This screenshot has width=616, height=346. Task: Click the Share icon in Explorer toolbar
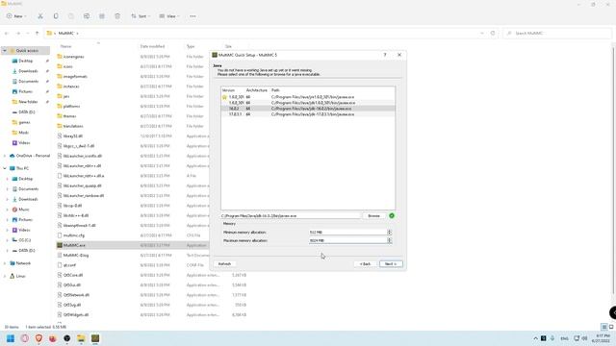[102, 16]
